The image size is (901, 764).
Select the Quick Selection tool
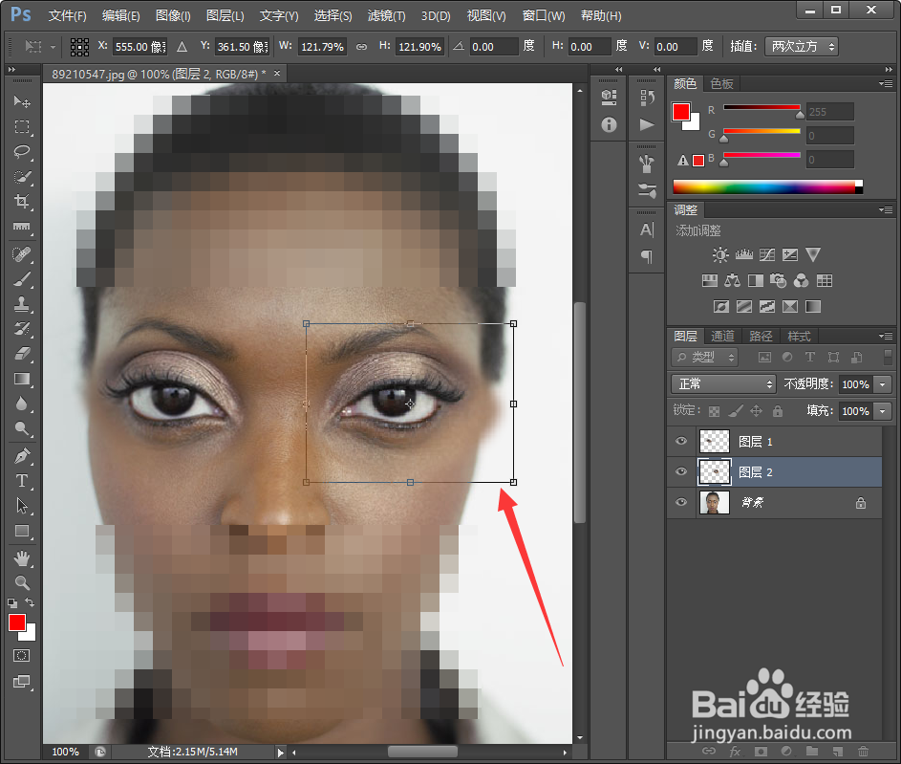point(22,177)
